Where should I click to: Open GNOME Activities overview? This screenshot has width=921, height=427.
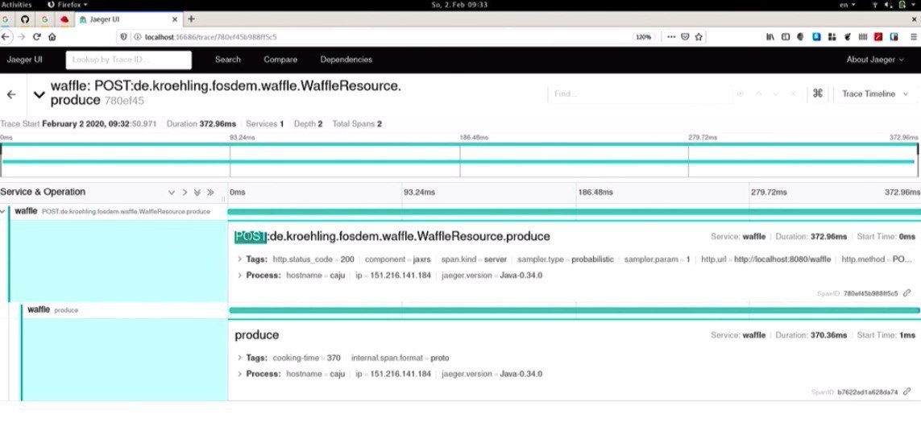pos(17,5)
